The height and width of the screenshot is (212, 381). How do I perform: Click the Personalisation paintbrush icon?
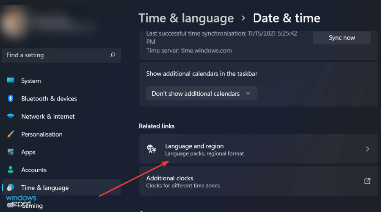(x=11, y=134)
